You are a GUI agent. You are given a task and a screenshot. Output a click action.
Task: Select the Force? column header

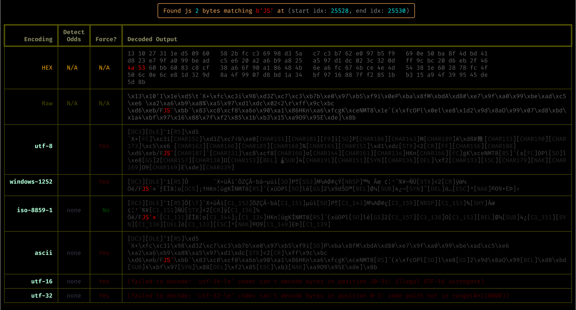[x=106, y=39]
